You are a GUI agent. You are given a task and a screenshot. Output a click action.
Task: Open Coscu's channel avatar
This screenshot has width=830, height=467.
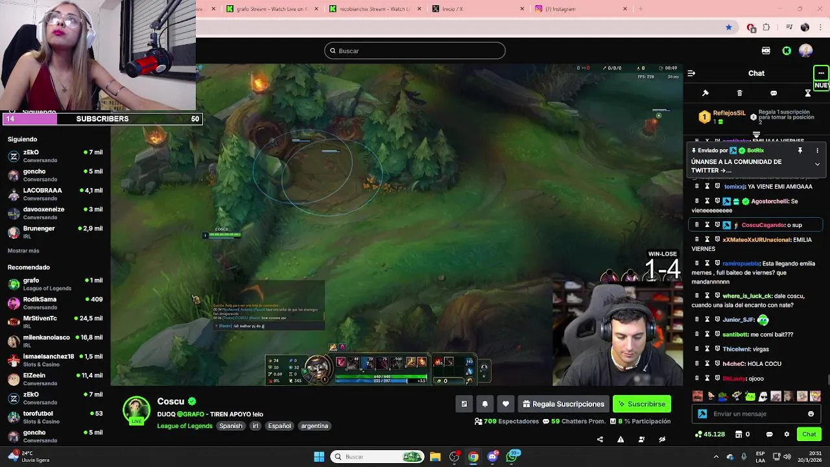[x=136, y=410]
